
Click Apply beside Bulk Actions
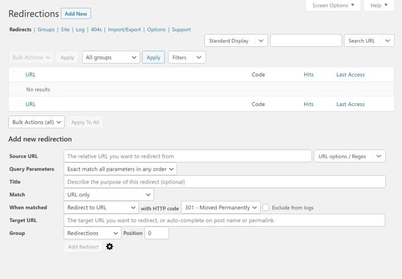[67, 57]
